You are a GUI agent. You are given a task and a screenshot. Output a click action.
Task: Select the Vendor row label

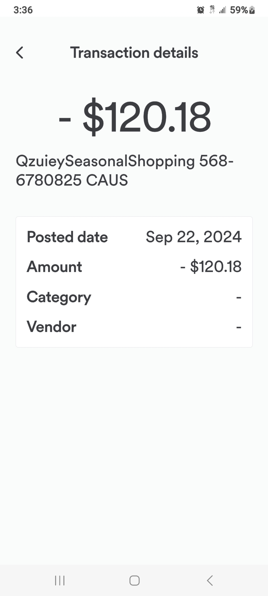(52, 327)
